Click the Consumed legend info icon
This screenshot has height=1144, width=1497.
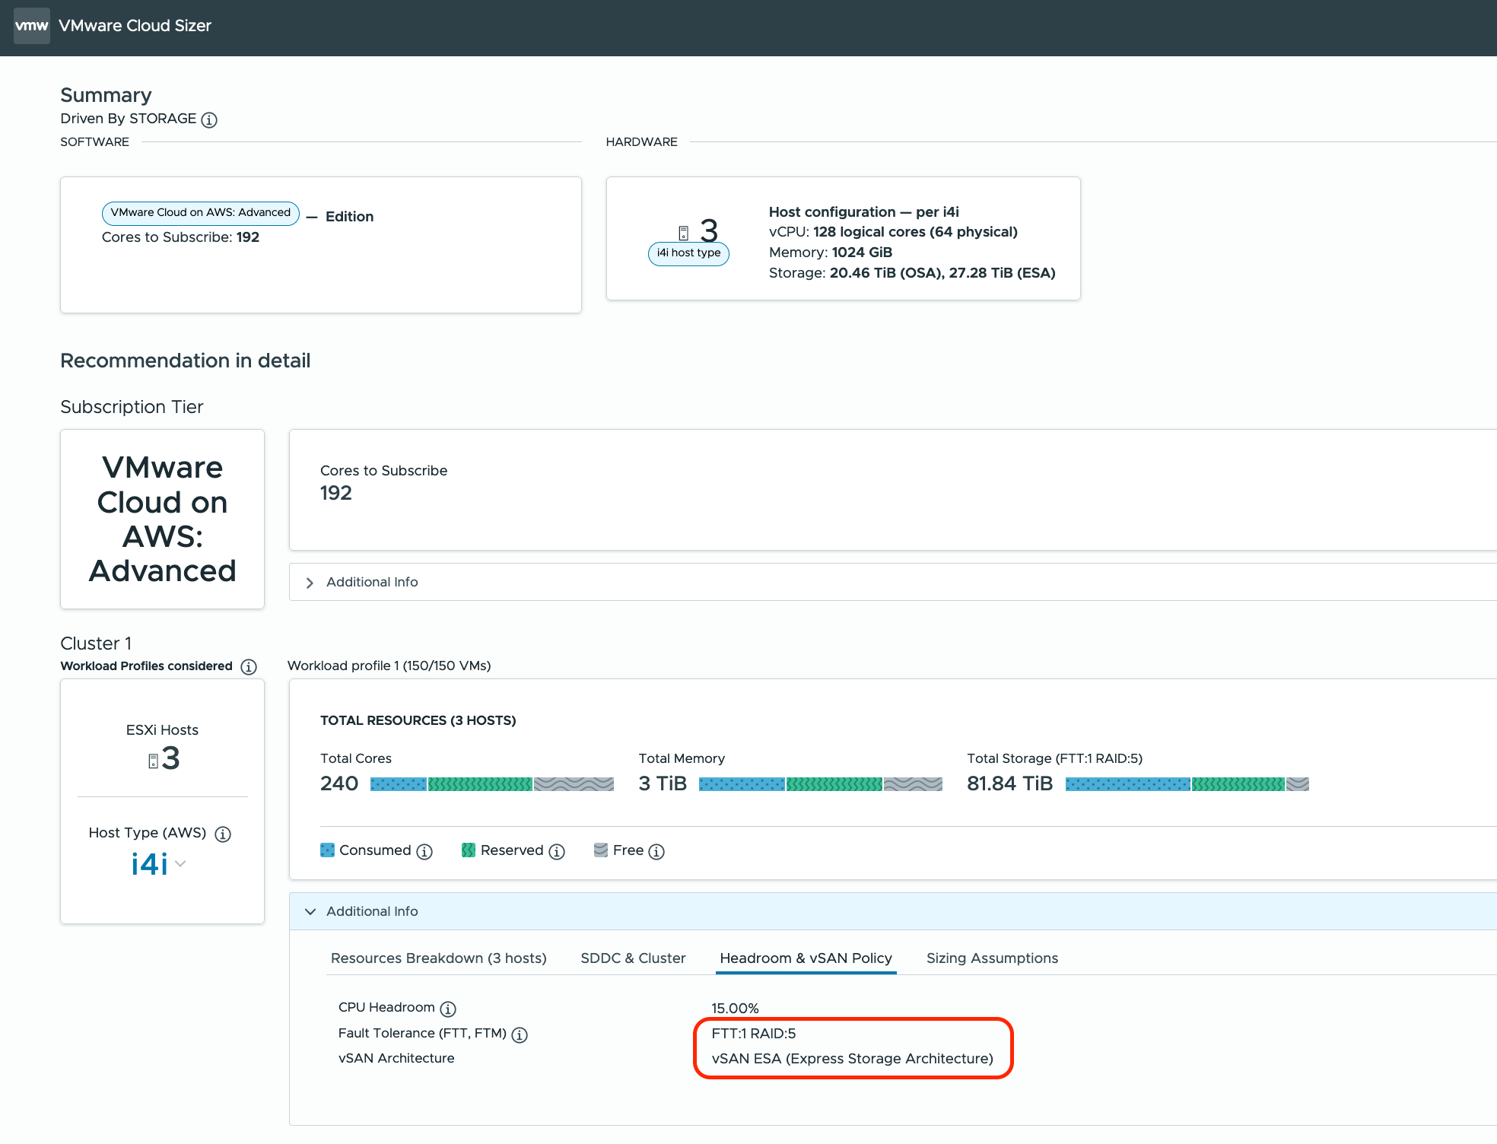pos(424,851)
